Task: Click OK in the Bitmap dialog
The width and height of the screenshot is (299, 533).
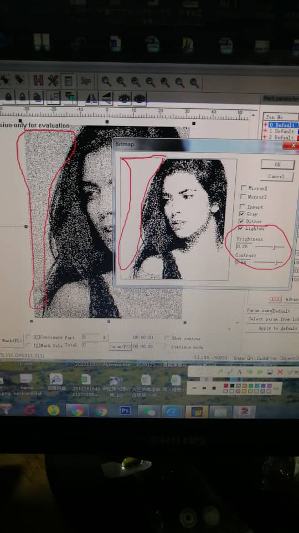Action: click(277, 164)
